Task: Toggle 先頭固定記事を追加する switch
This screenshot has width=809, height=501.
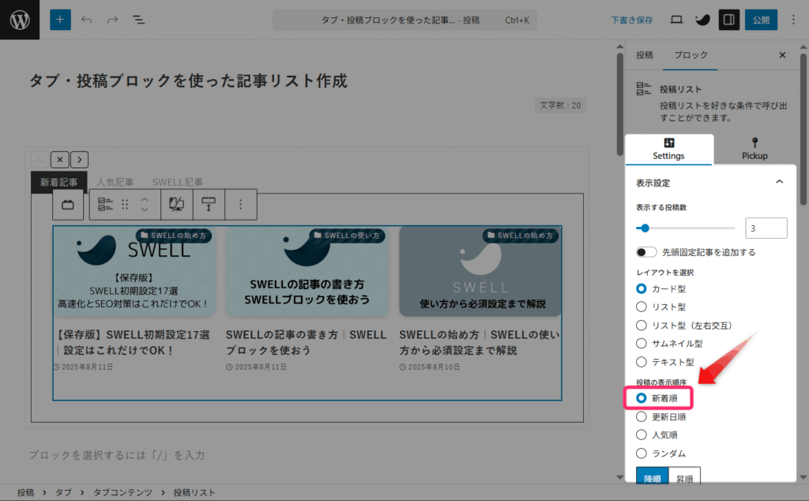Action: (x=646, y=252)
